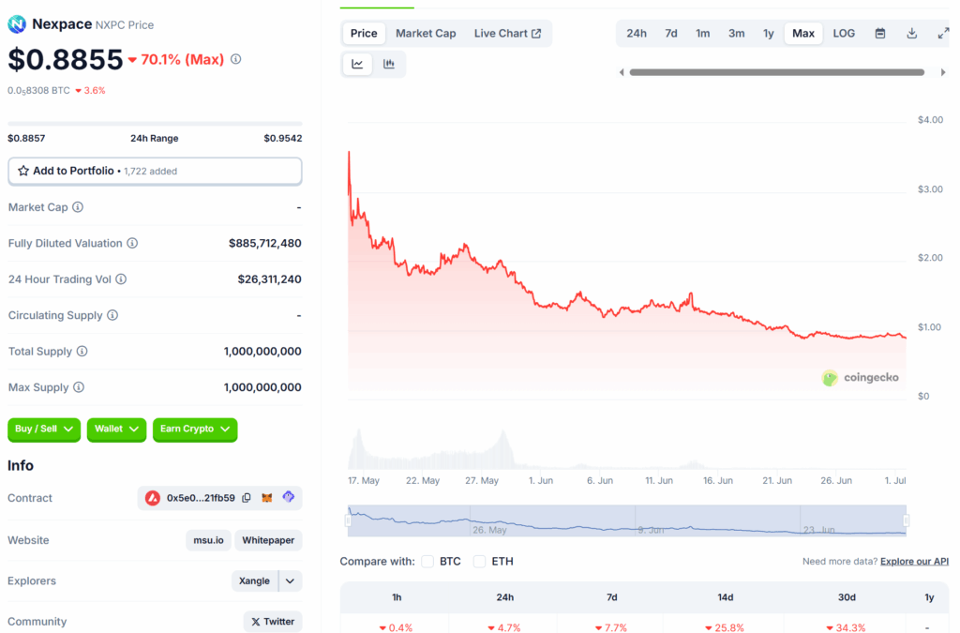Open the Earn Crypto dropdown
Viewport: 960px width, 633px height.
[195, 430]
